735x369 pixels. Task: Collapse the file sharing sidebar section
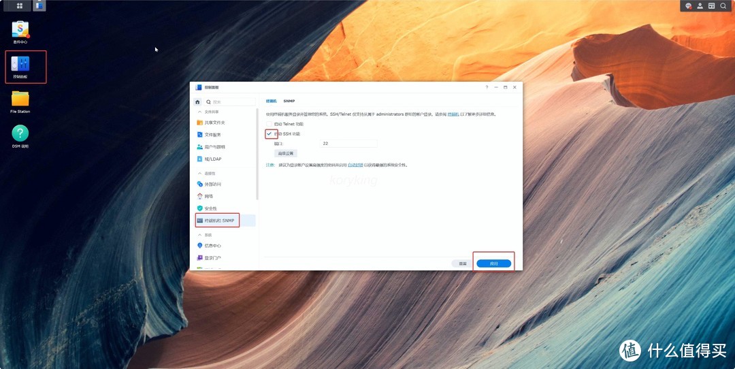pos(199,111)
